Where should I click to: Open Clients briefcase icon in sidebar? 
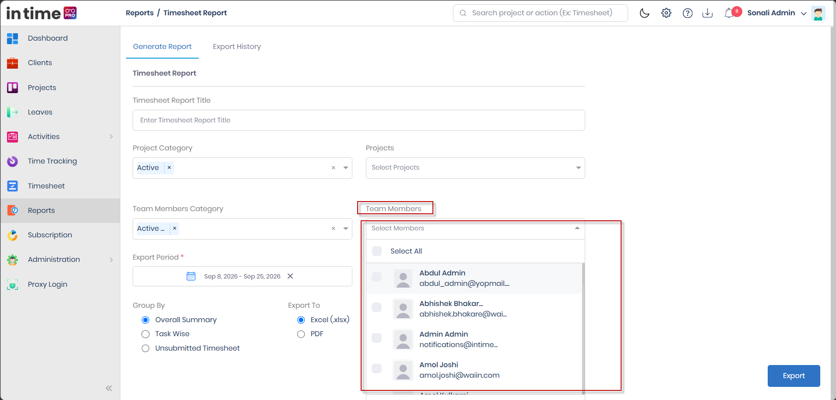13,63
